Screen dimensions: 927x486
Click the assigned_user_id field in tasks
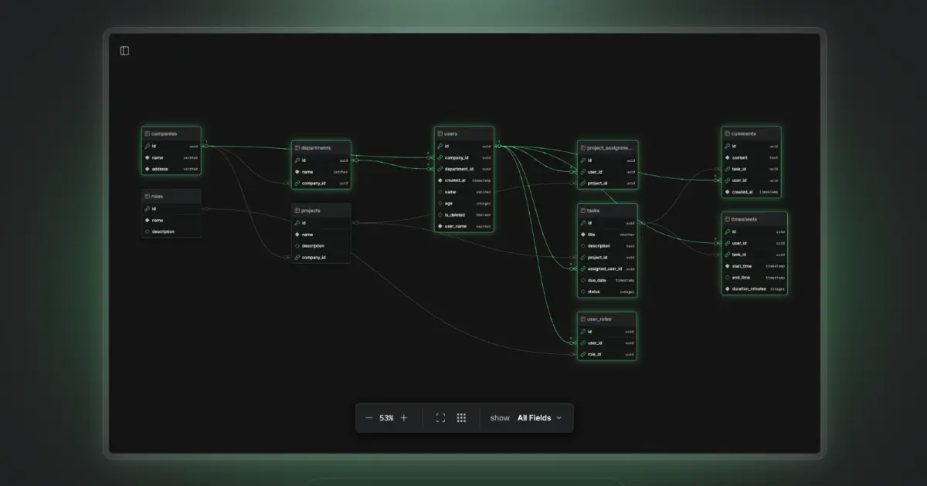coord(607,268)
